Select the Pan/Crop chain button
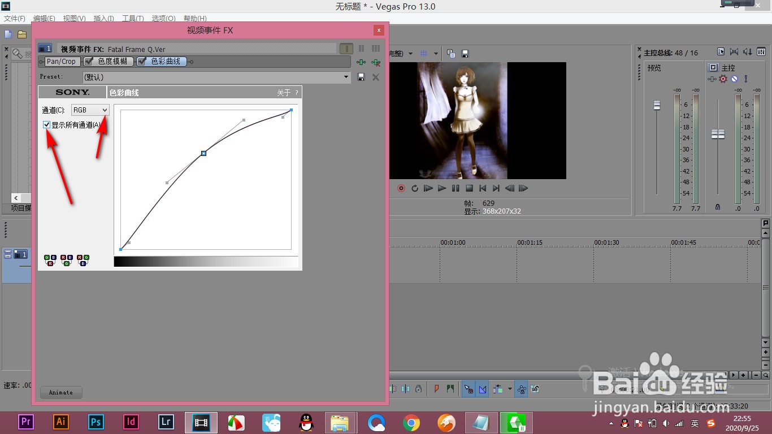Image resolution: width=772 pixels, height=434 pixels. pos(61,62)
